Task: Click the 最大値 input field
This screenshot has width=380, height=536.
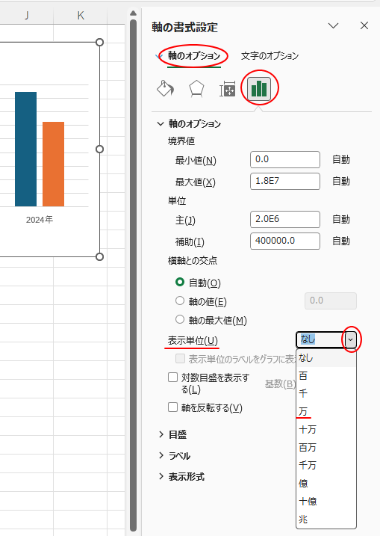Action: (285, 181)
